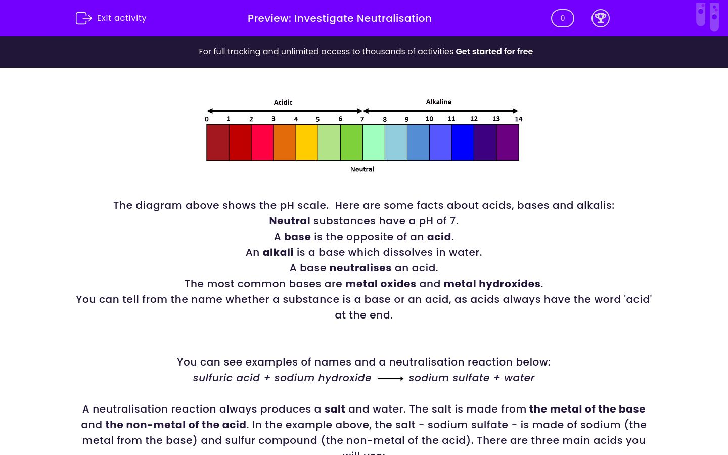The image size is (728, 455).
Task: Click Exit activity text button
Action: (121, 18)
